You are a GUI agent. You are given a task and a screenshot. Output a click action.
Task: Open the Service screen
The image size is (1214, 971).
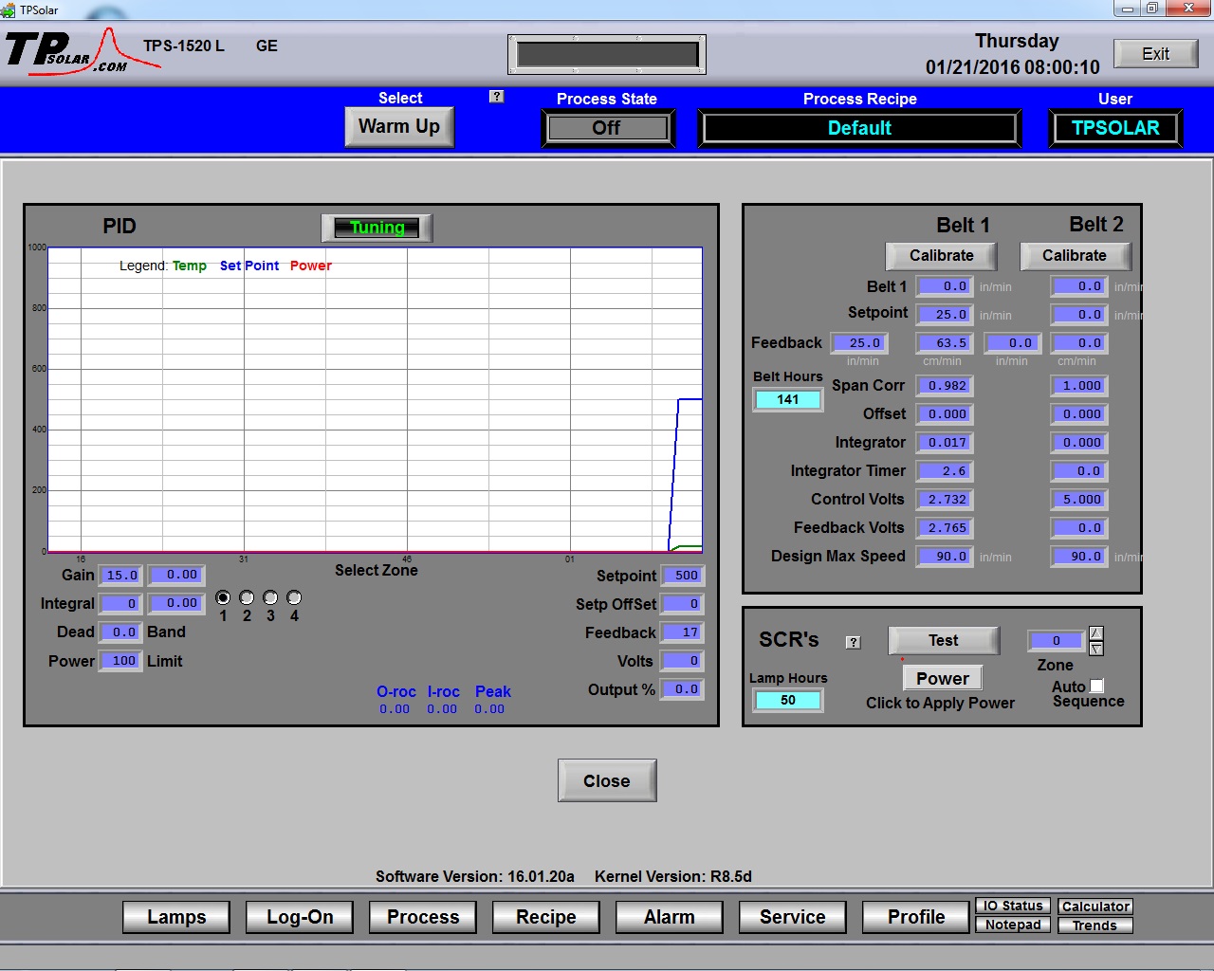pos(793,917)
